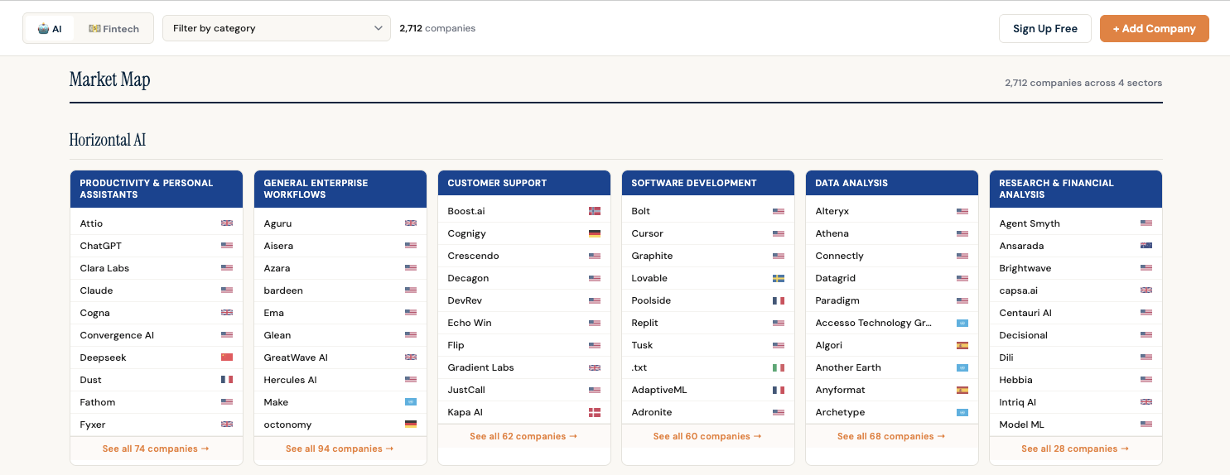Open See all 94 companies link
The image size is (1230, 475).
click(x=340, y=449)
